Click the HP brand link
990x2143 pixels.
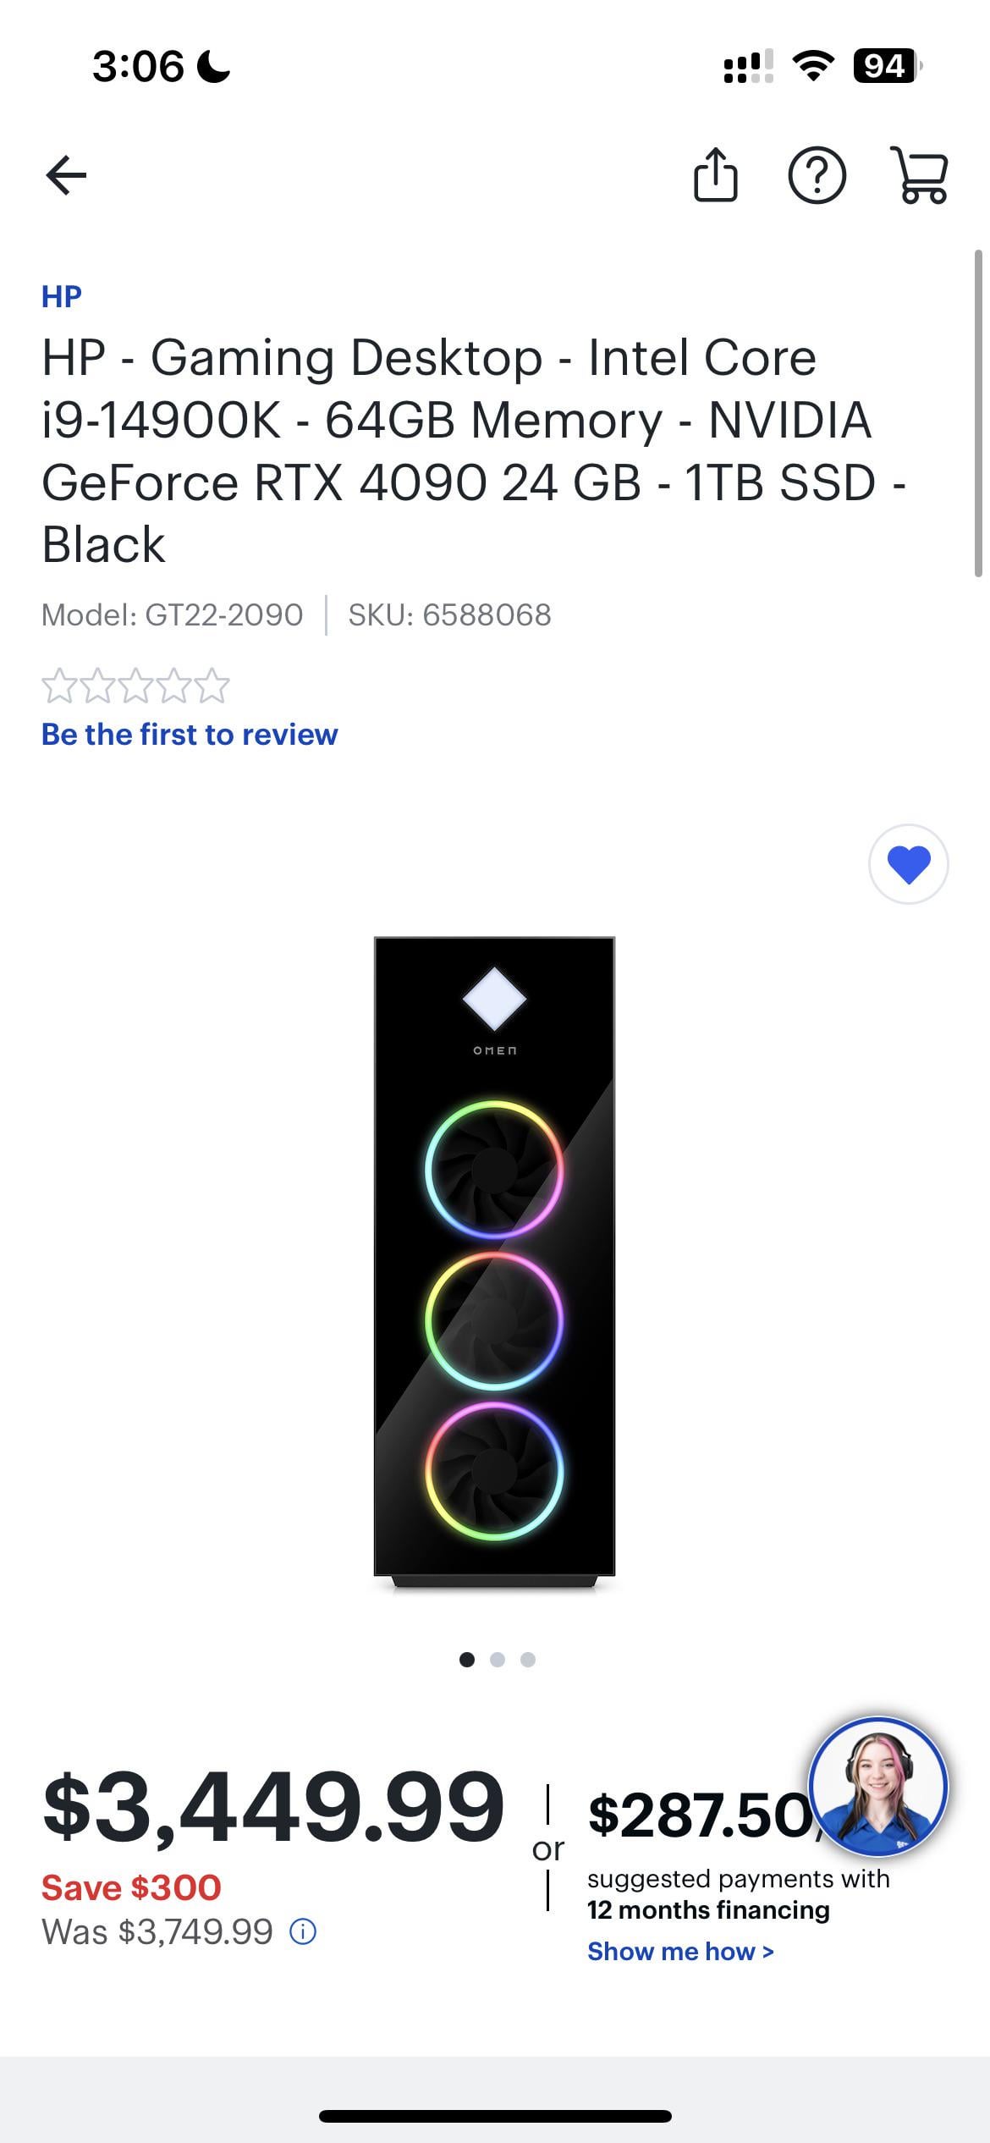(x=62, y=297)
